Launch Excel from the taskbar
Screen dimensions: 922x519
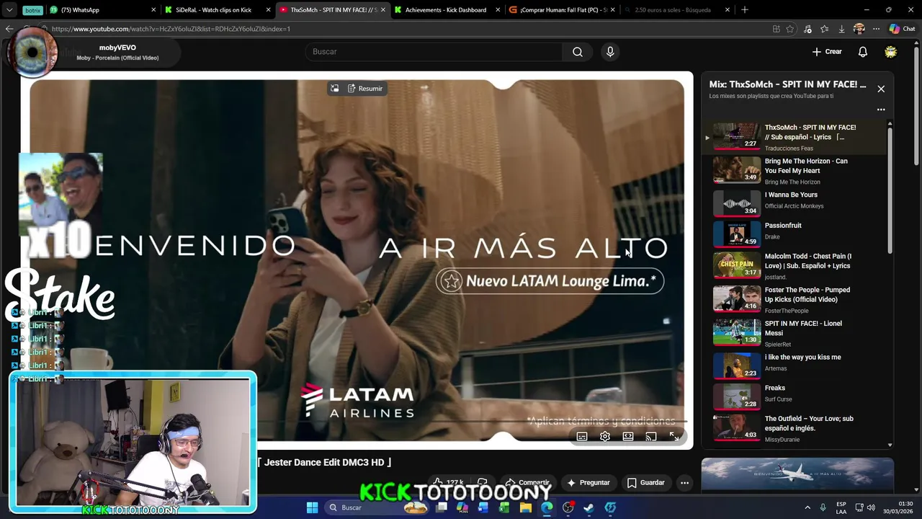point(504,507)
